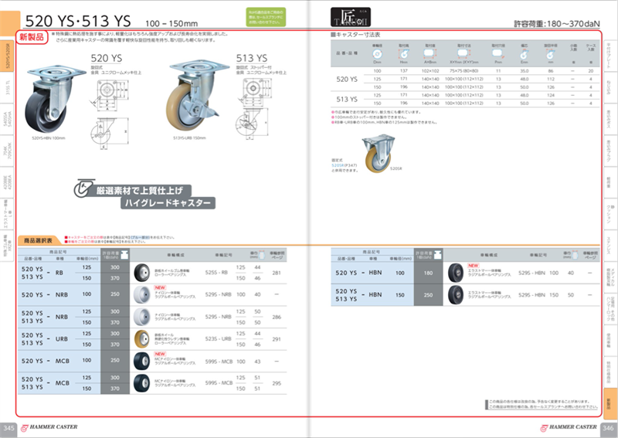Follow the blue 520SR (P347) reference link
This screenshot has height=438, width=618.
(x=344, y=165)
